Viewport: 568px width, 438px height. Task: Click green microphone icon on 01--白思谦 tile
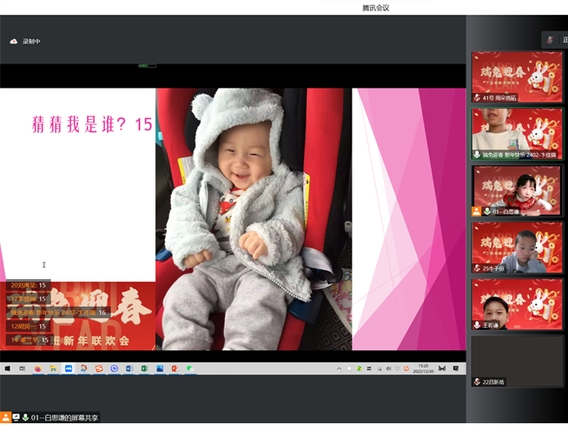pyautogui.click(x=487, y=211)
